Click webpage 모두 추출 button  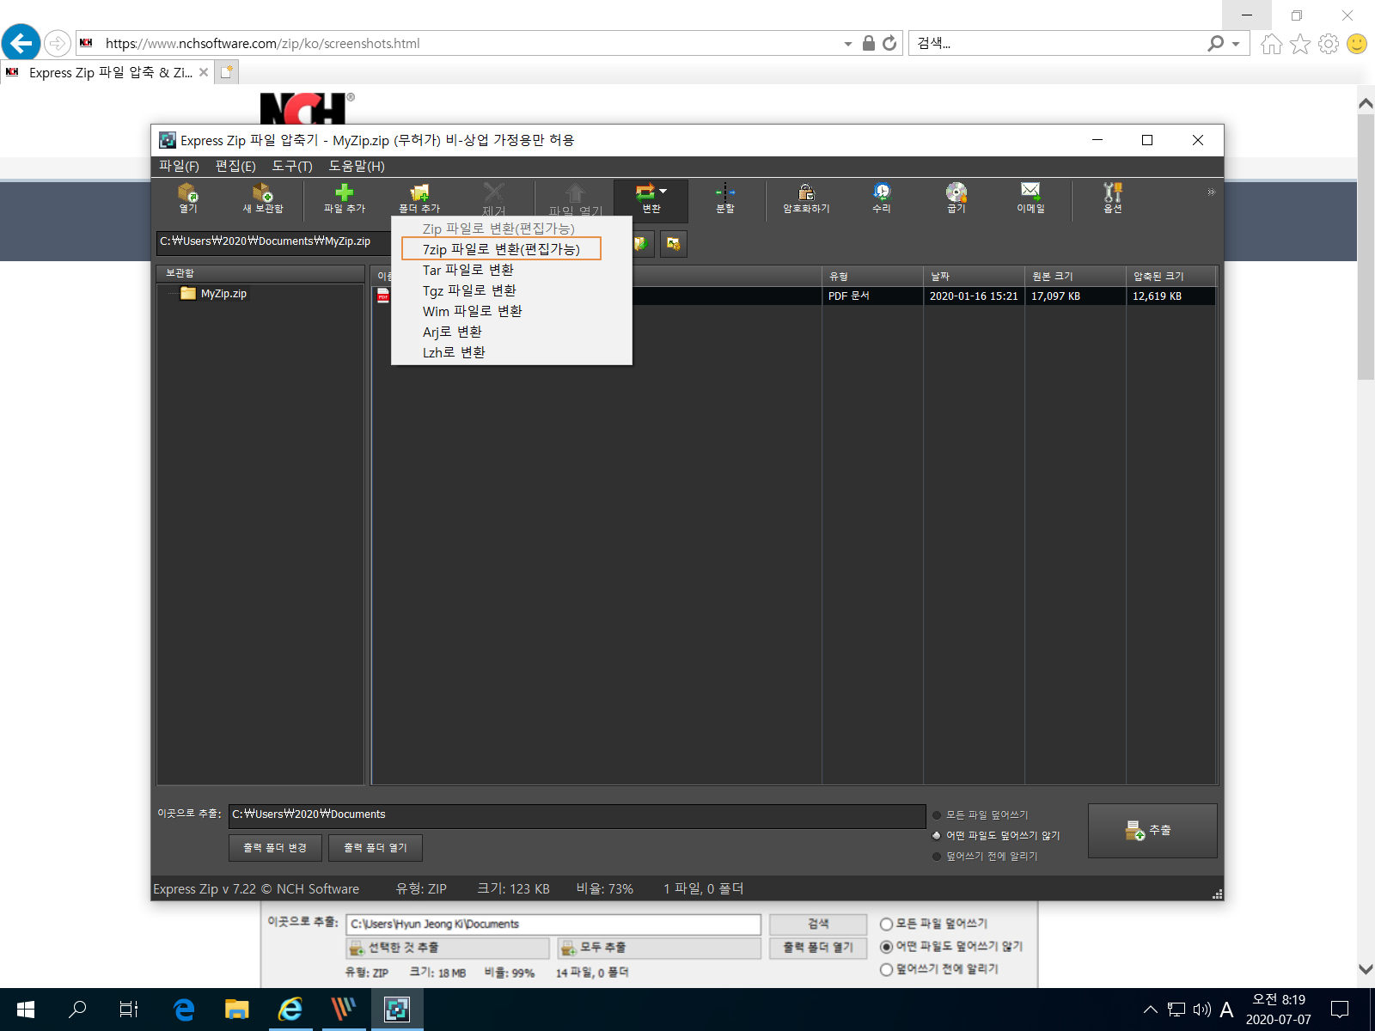[x=659, y=948]
